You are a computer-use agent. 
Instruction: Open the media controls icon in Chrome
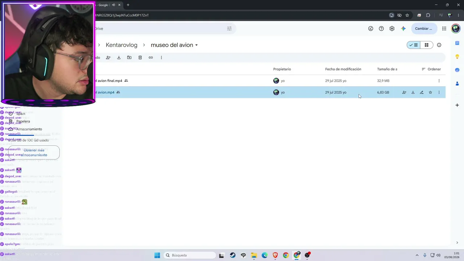[441, 15]
